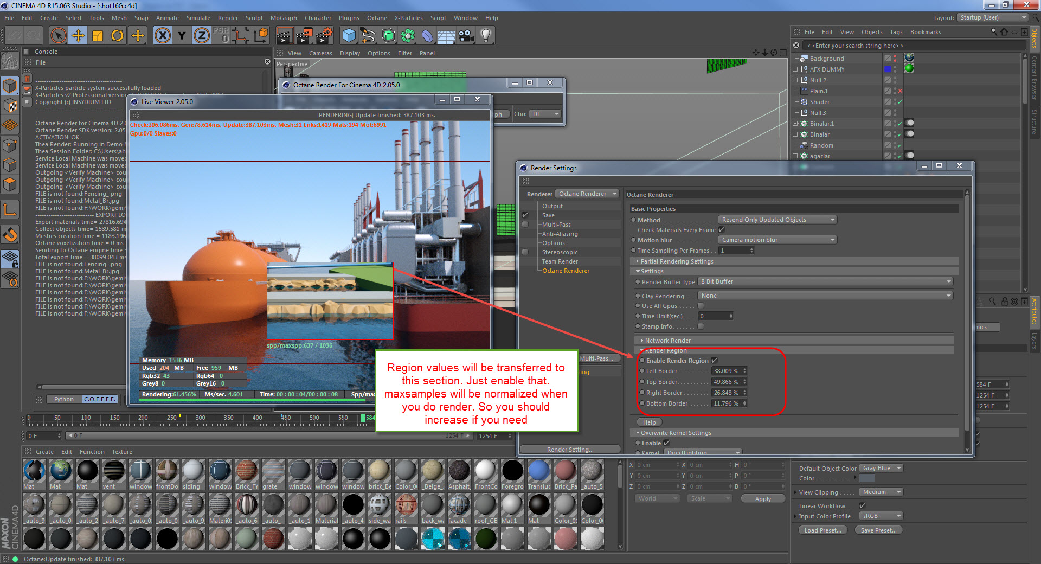Select the AFX DUMMY object in tree
The width and height of the screenshot is (1041, 564).
coord(827,69)
